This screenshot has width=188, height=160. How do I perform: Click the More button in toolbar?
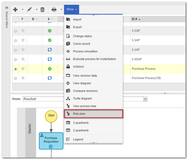(72, 9)
